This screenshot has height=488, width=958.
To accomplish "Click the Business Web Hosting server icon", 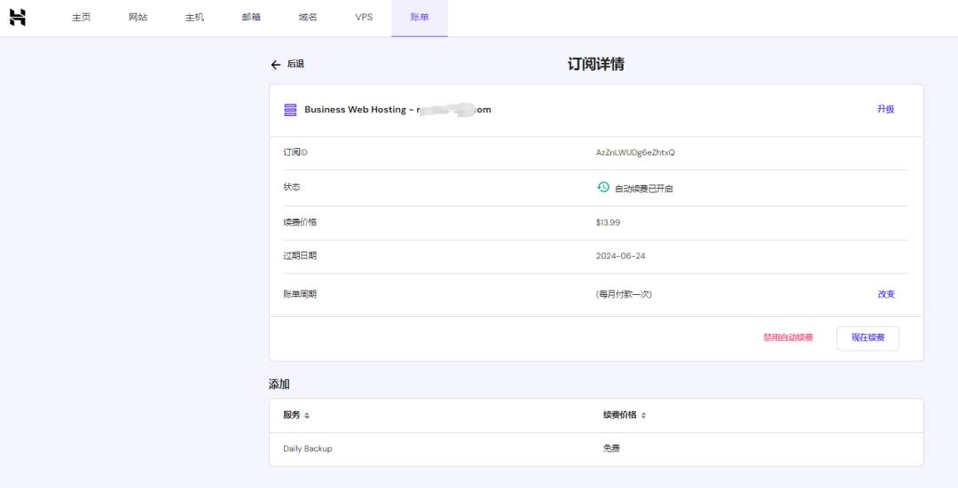I will [290, 110].
